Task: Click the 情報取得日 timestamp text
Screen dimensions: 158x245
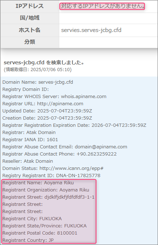Action: coord(38,70)
